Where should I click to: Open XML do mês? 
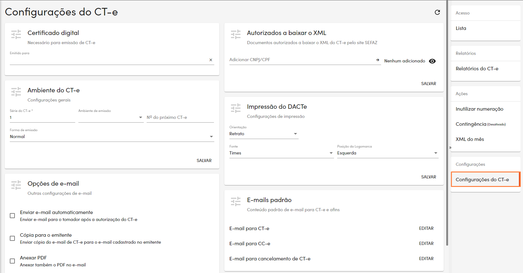485,139
